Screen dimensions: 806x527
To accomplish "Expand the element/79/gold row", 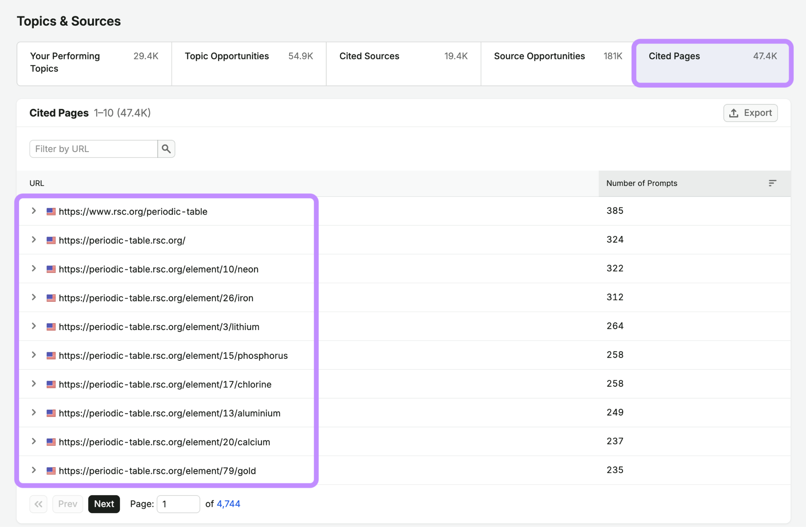I will [34, 470].
